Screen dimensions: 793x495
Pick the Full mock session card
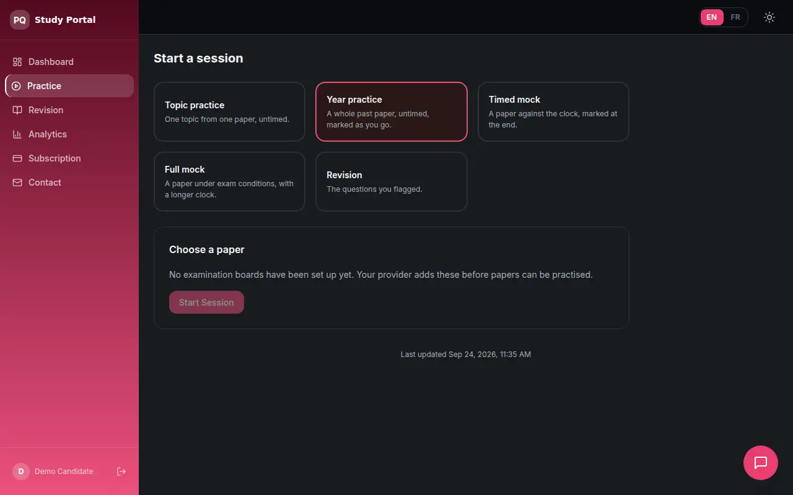229,182
